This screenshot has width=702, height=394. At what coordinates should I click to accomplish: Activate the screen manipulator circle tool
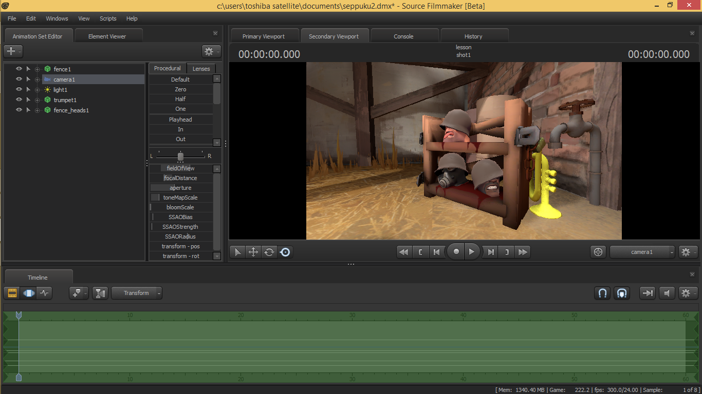[285, 252]
